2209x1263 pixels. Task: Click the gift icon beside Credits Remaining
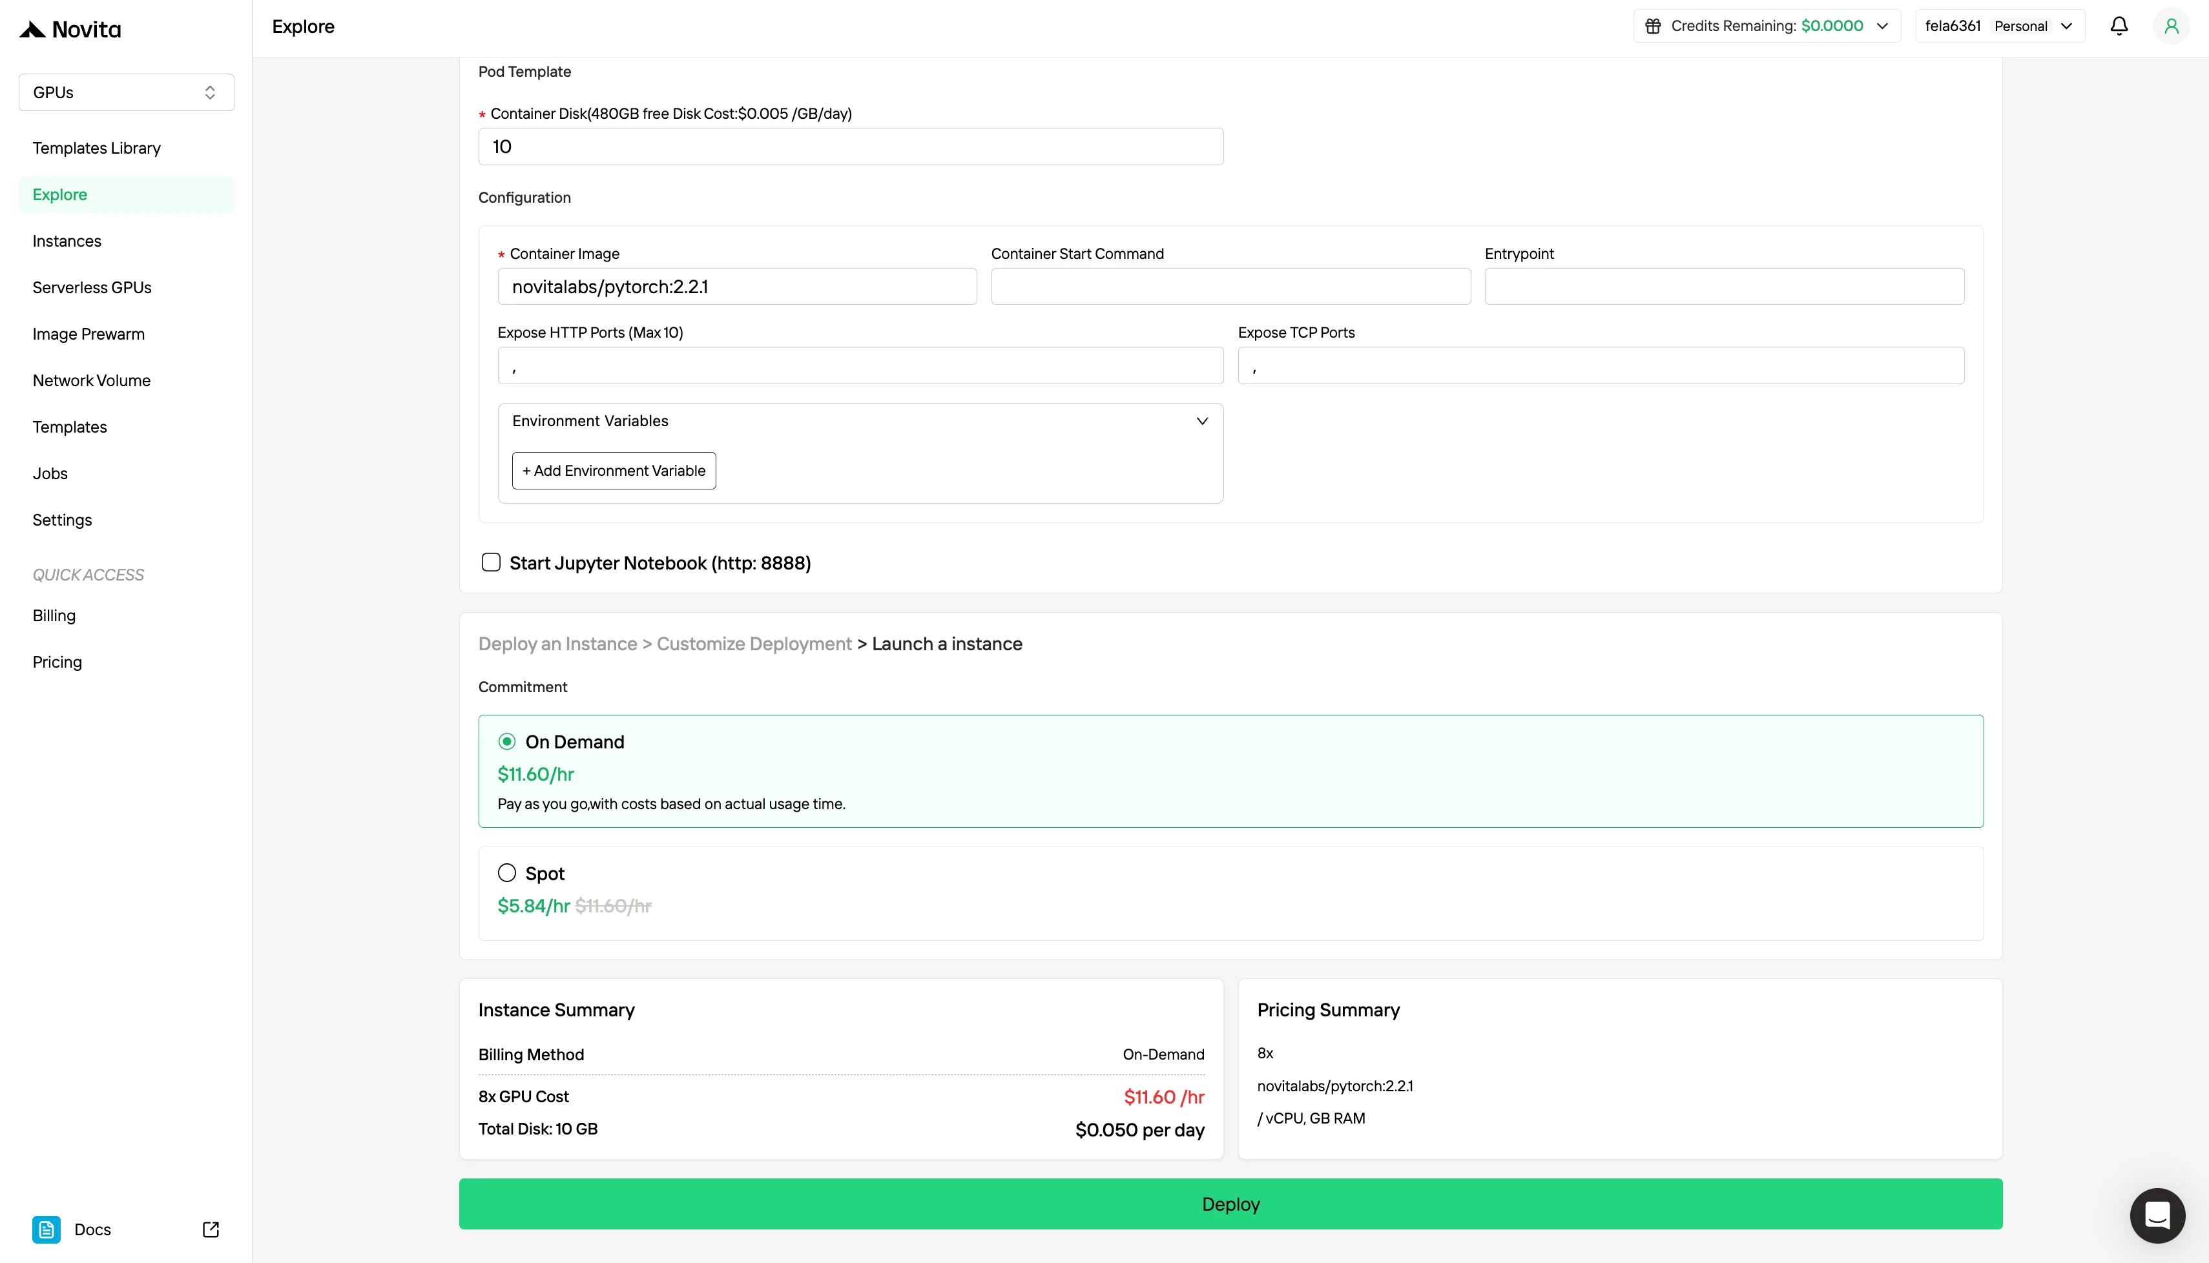[1653, 26]
